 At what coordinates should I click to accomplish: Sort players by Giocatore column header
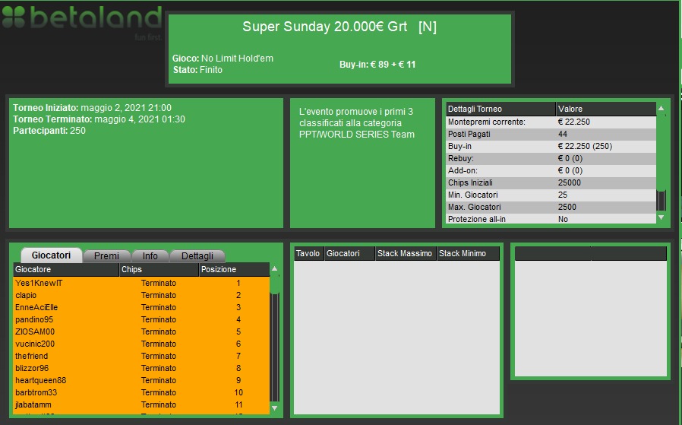66,270
